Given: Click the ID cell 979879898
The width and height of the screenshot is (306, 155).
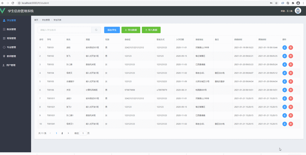Looking at the screenshot, I should pos(130,90).
